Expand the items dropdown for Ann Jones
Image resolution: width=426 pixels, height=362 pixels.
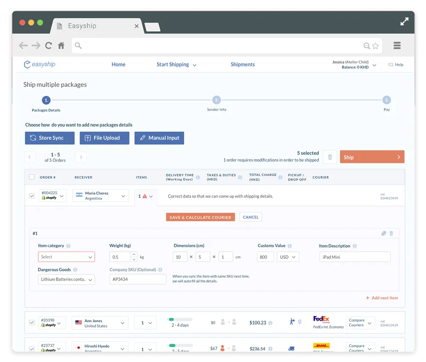pyautogui.click(x=145, y=323)
